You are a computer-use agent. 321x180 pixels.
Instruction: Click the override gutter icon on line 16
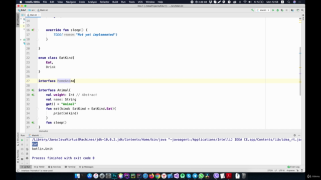coord(33,30)
